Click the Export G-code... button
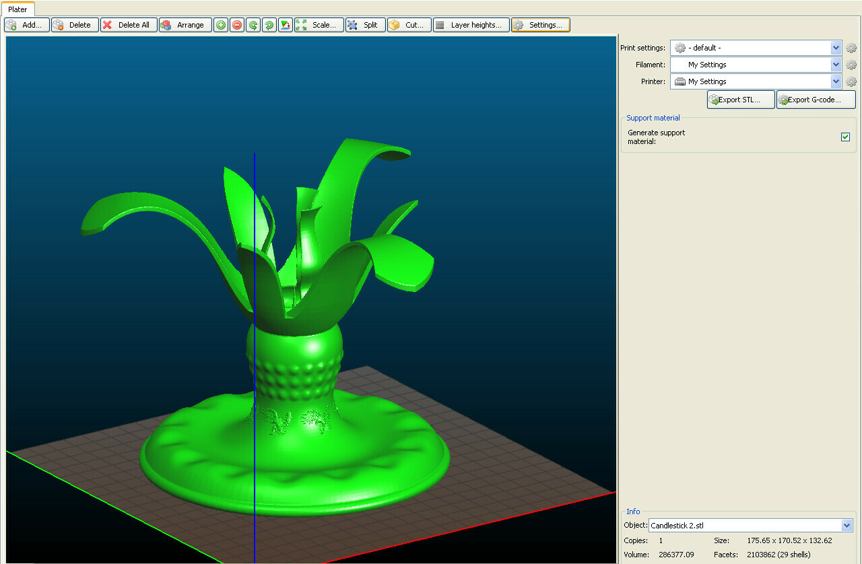This screenshot has width=862, height=564. coord(816,100)
